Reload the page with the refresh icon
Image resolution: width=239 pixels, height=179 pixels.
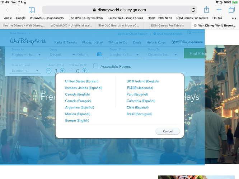point(195,10)
